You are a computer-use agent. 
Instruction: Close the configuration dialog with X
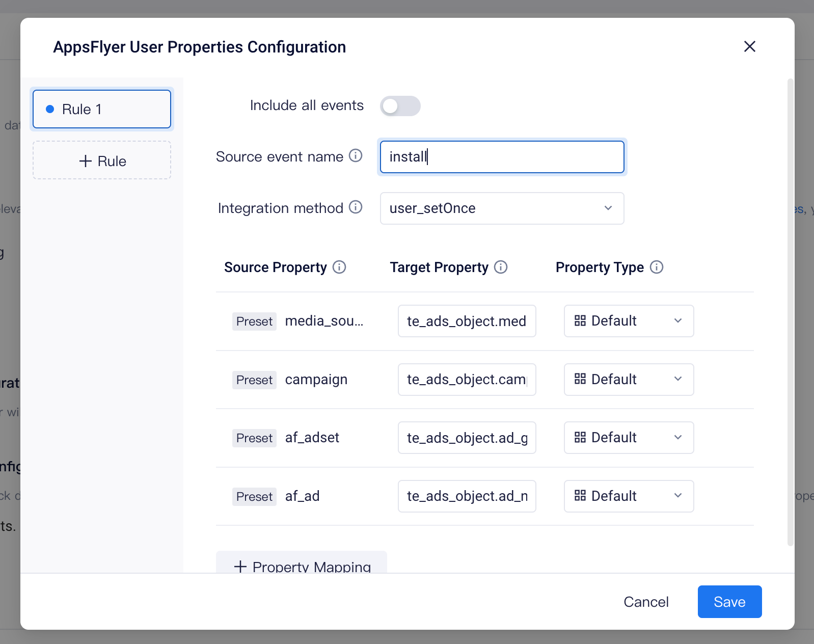tap(749, 46)
